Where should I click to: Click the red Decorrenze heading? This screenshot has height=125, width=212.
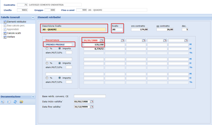click(52, 40)
